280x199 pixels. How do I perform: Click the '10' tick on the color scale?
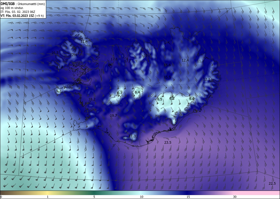[x=142, y=197]
